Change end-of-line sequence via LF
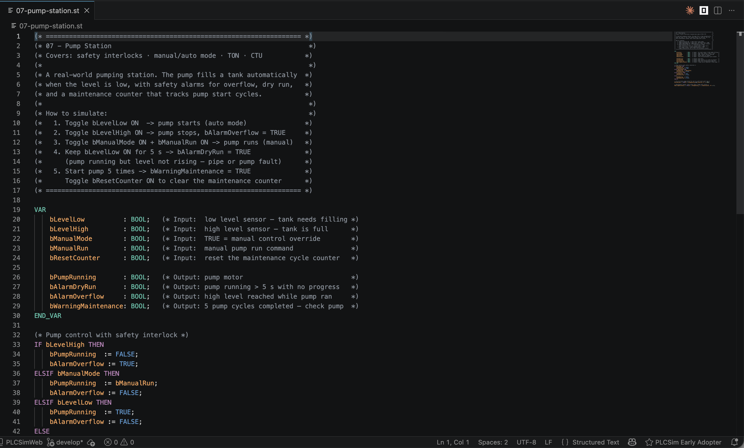 tap(548, 442)
